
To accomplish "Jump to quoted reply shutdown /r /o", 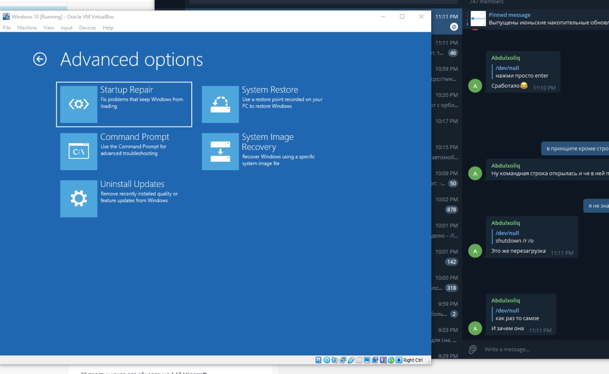I will pyautogui.click(x=514, y=237).
